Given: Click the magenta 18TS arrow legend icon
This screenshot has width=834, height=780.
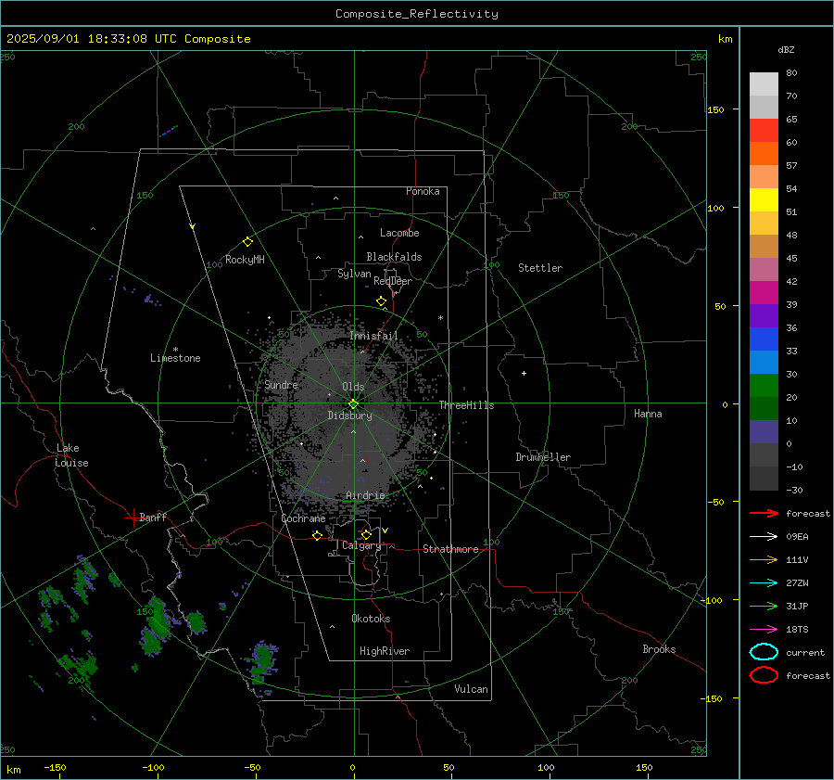Looking at the screenshot, I should [764, 630].
